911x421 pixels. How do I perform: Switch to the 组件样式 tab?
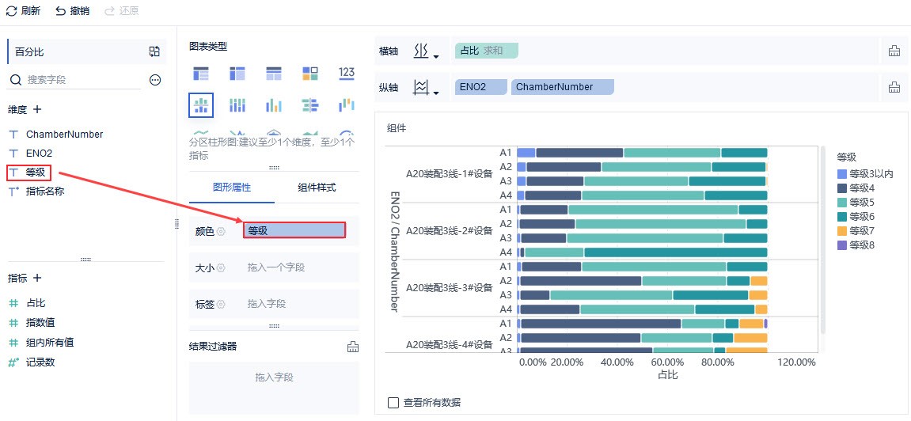click(x=317, y=188)
